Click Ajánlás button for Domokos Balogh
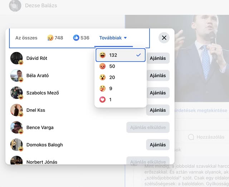 coord(158,145)
